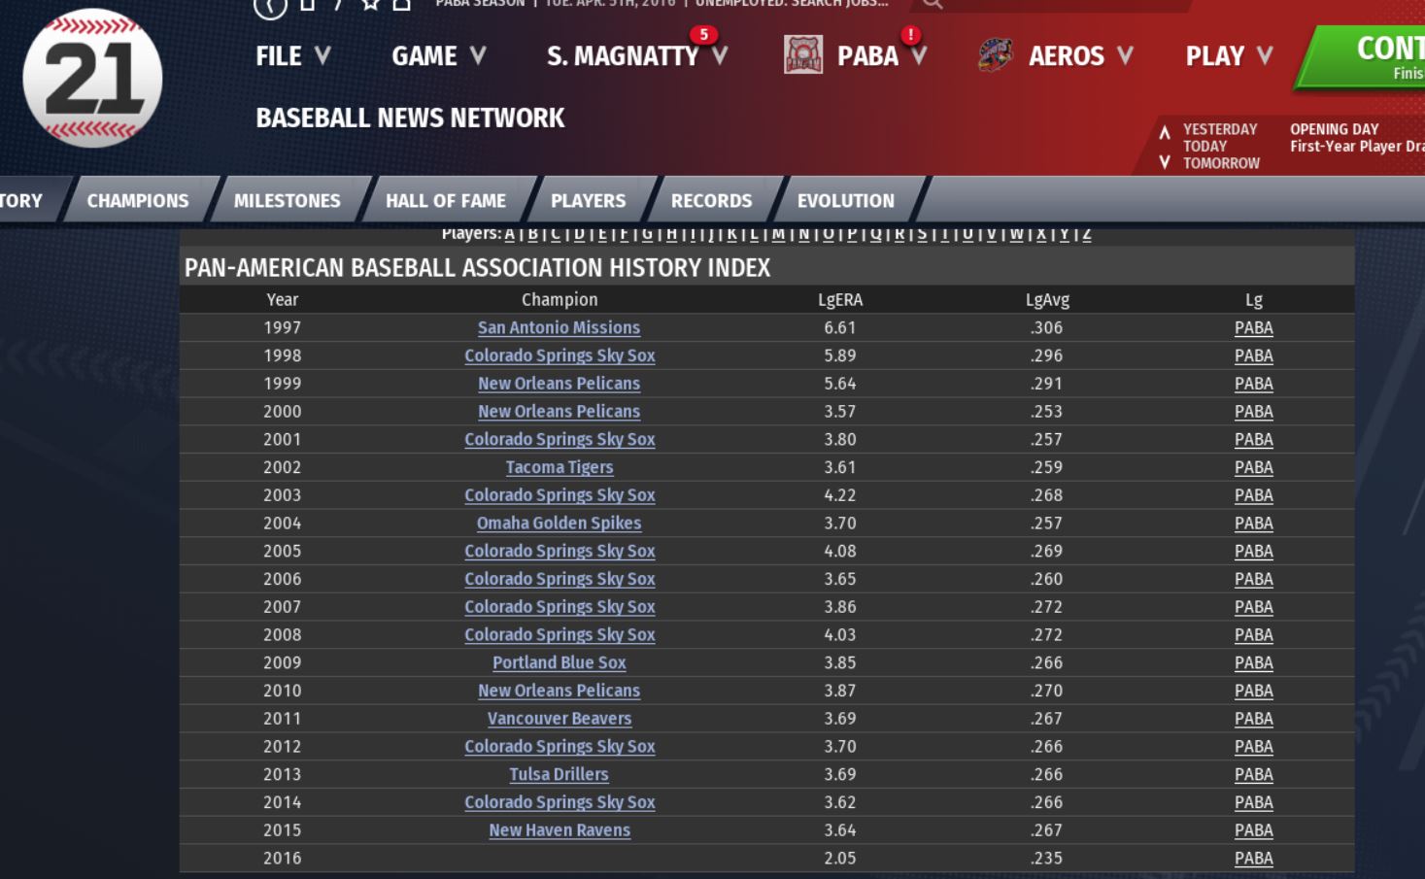Open the 1999 New Orleans Pelicans link

click(x=559, y=384)
